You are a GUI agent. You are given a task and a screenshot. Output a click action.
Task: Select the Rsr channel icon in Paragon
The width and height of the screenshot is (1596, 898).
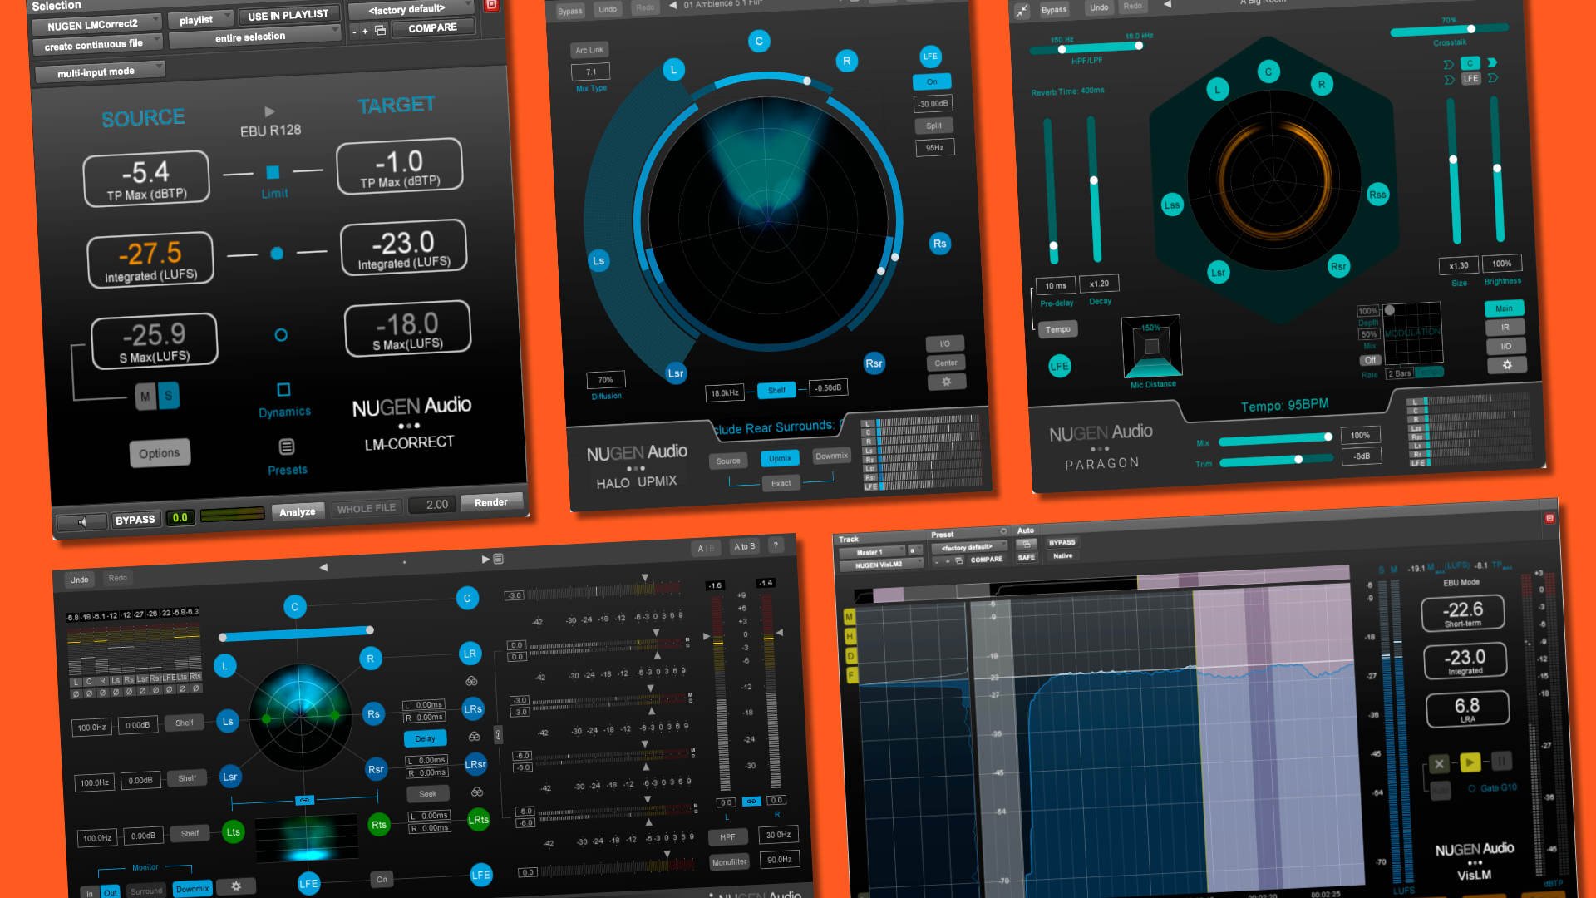(x=1338, y=267)
